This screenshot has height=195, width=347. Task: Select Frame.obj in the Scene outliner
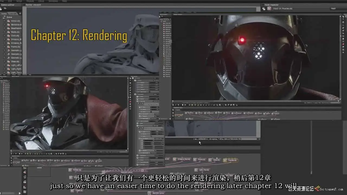click(15, 47)
